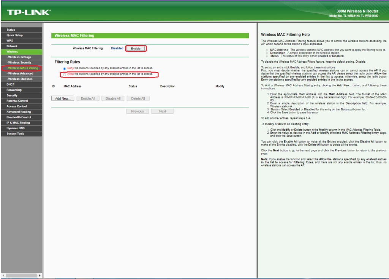Open the Access Control menu item
The image size is (389, 279).
pos(22,106)
